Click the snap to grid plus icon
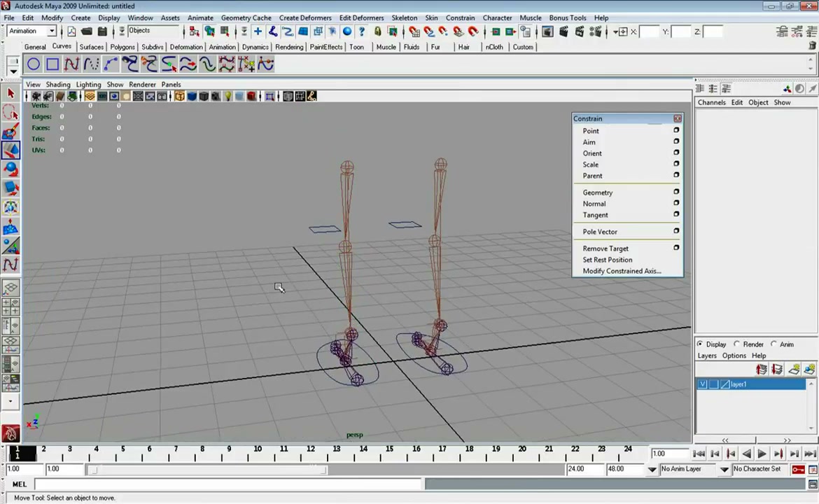This screenshot has width=819, height=504. point(258,31)
